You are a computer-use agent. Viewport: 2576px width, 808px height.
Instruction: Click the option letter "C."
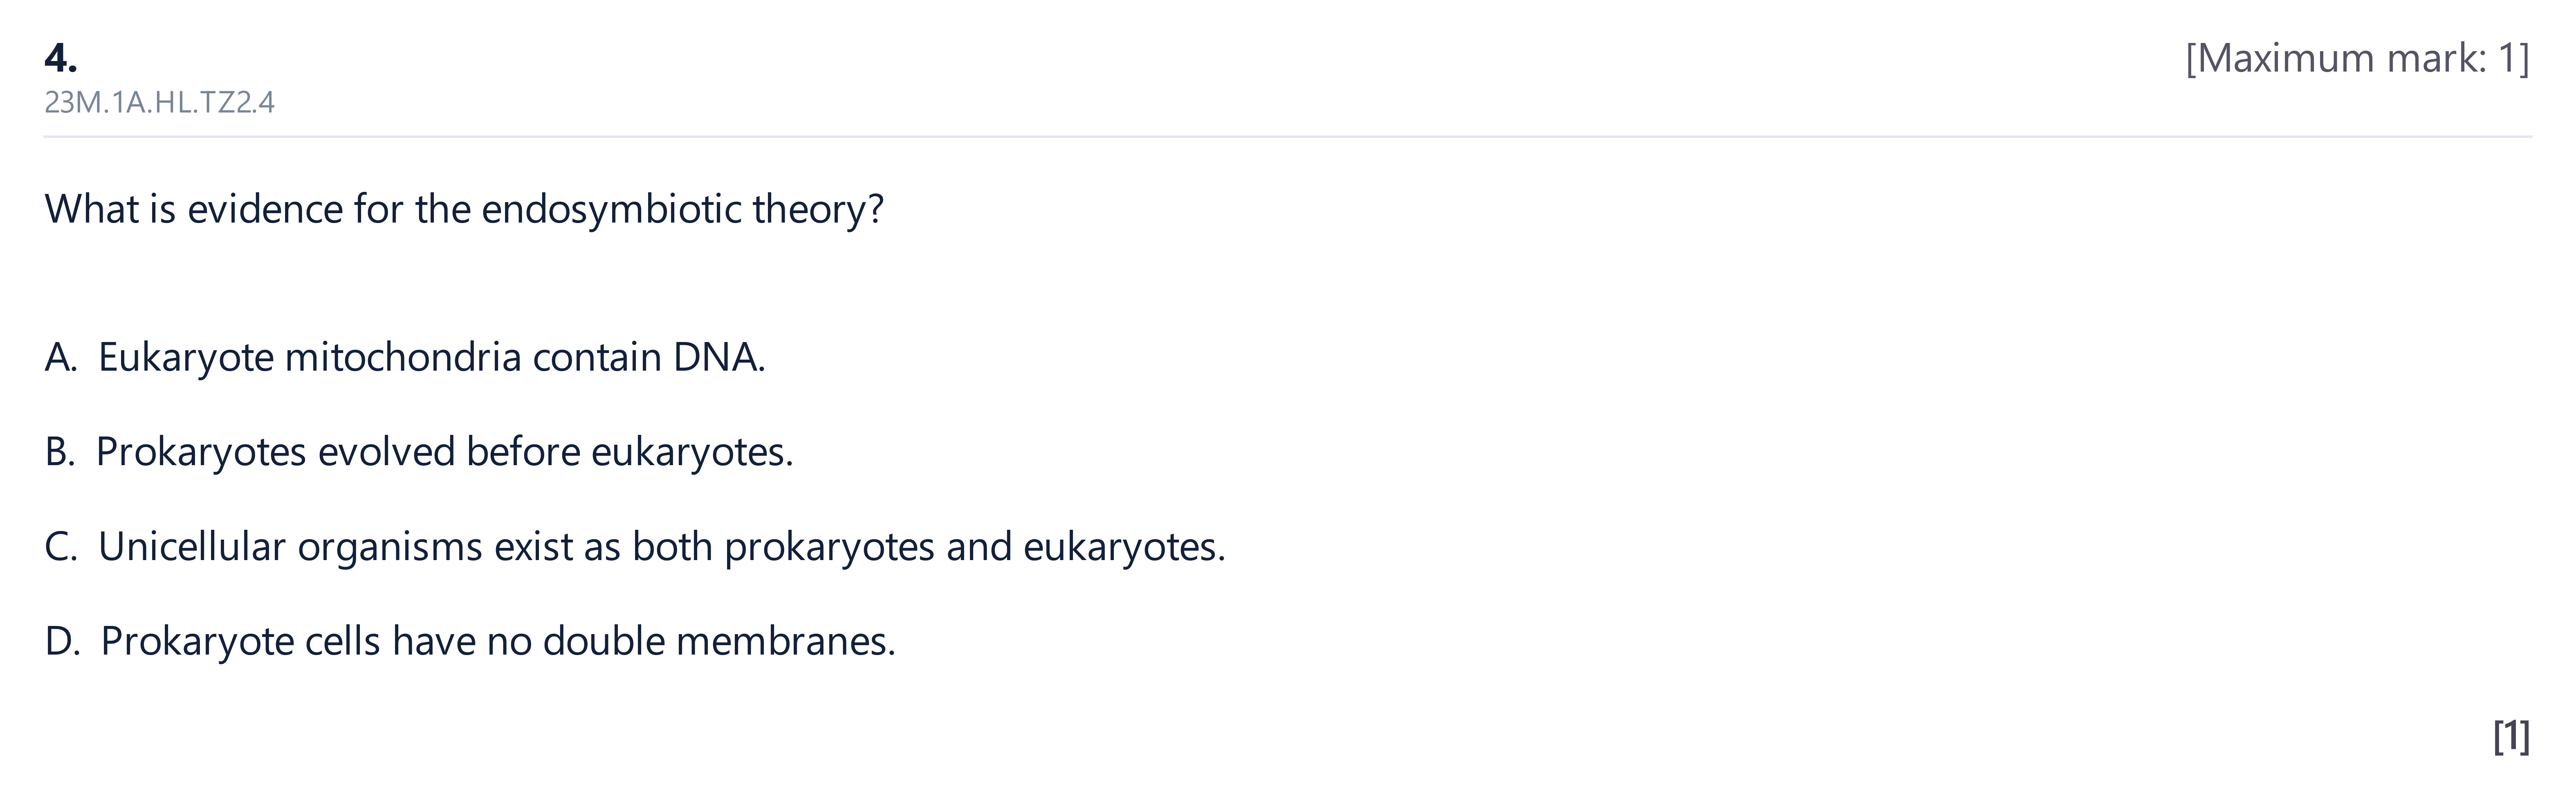click(61, 547)
